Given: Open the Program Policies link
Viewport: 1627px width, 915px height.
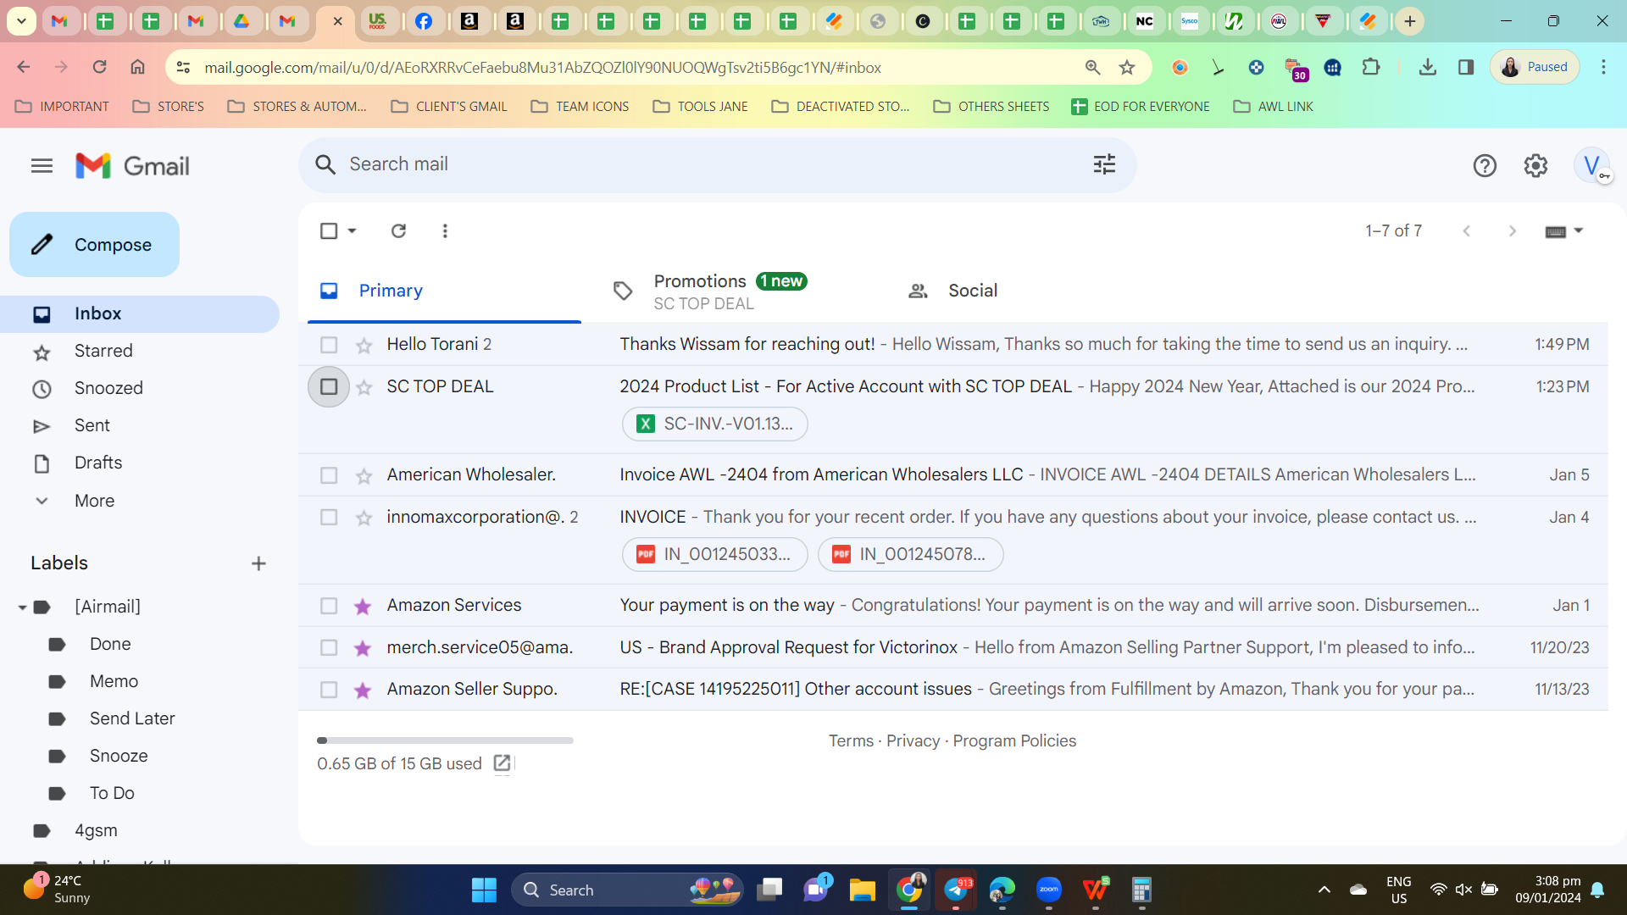Looking at the screenshot, I should (1014, 741).
